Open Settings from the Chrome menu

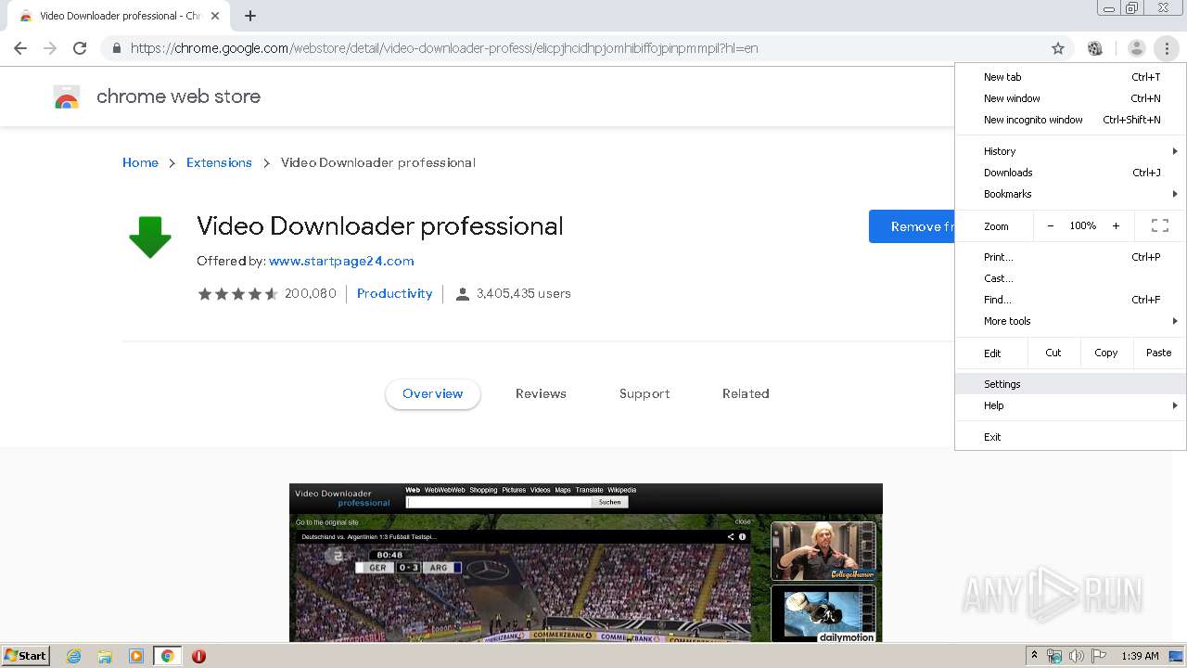coord(1070,384)
